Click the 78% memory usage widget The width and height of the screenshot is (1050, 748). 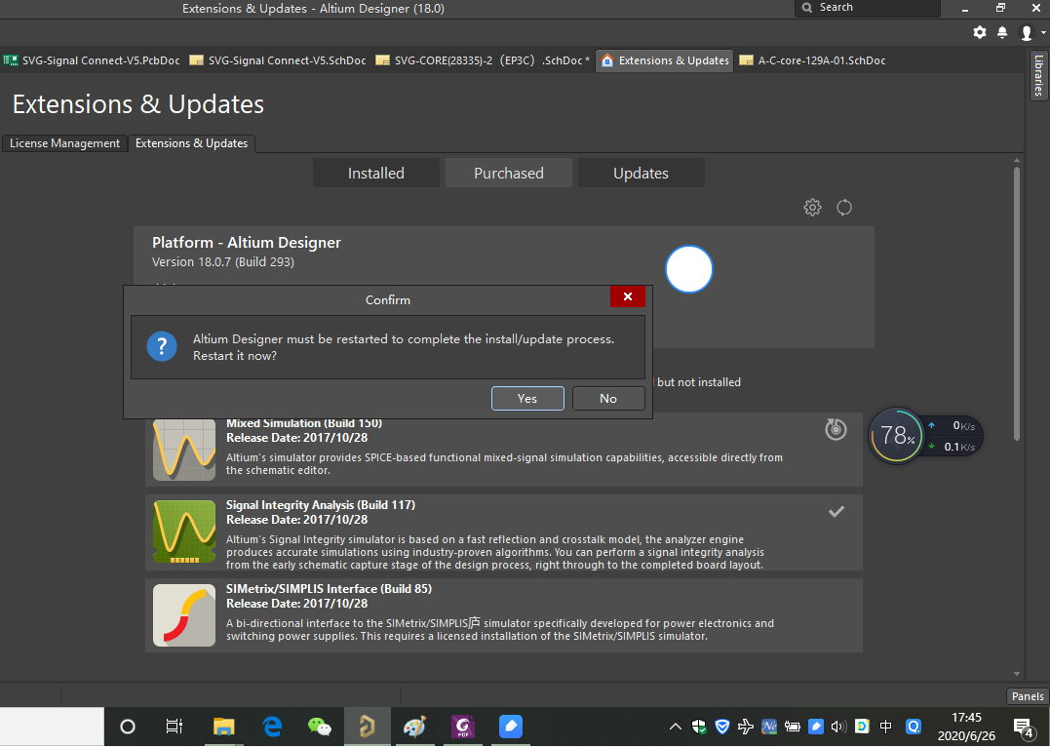(896, 436)
